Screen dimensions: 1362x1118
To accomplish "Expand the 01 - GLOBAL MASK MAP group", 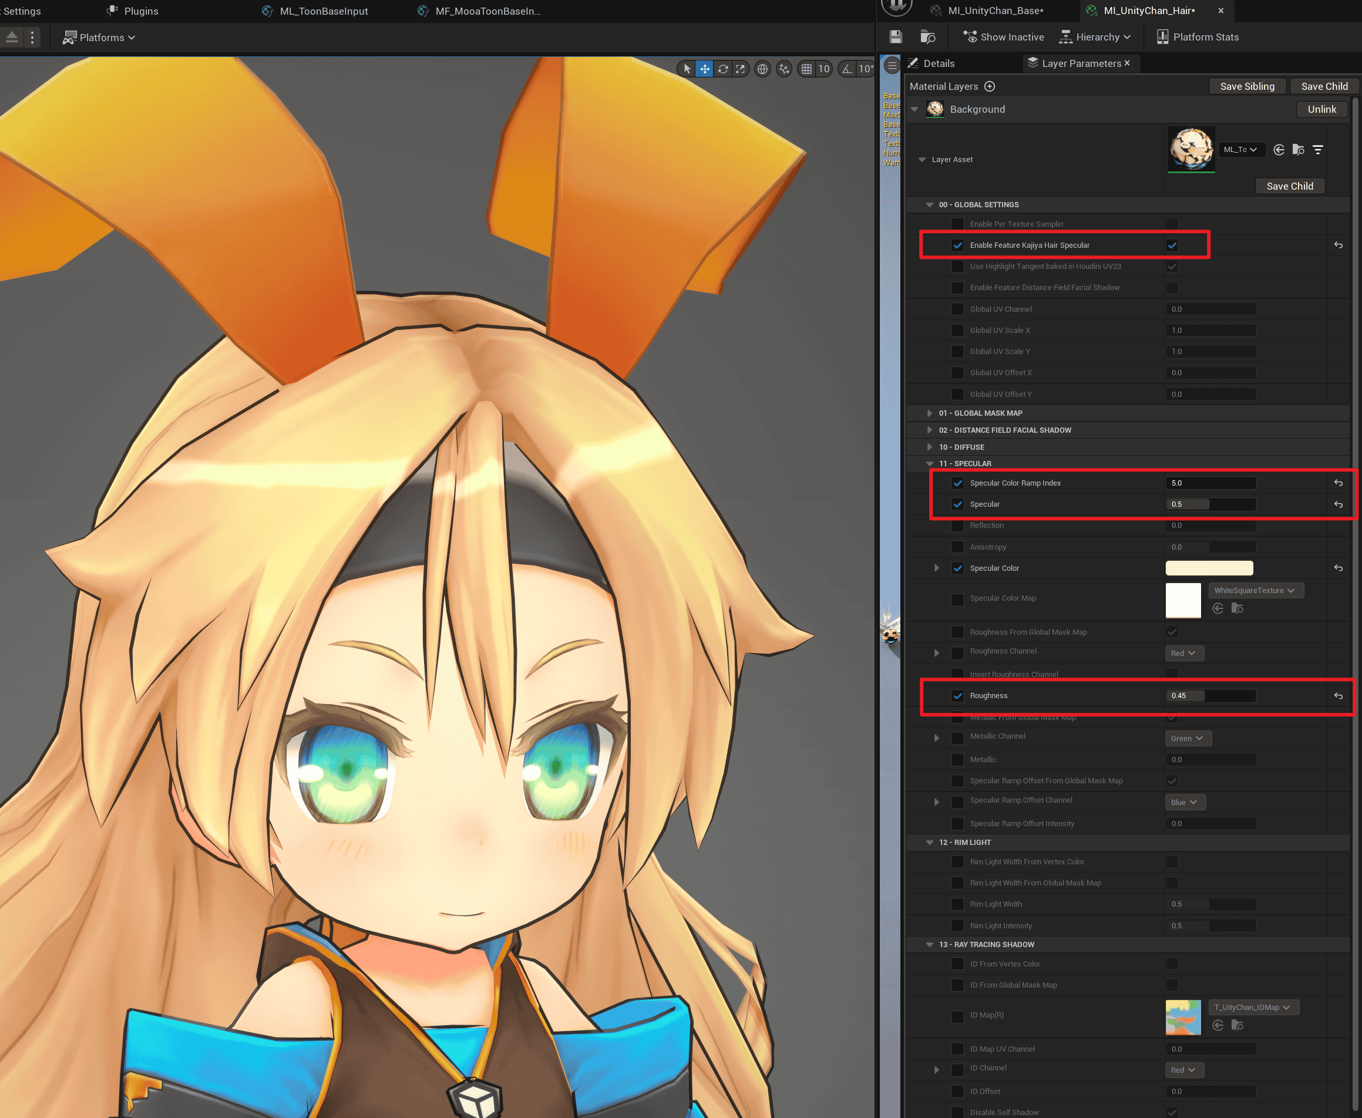I will click(x=930, y=413).
